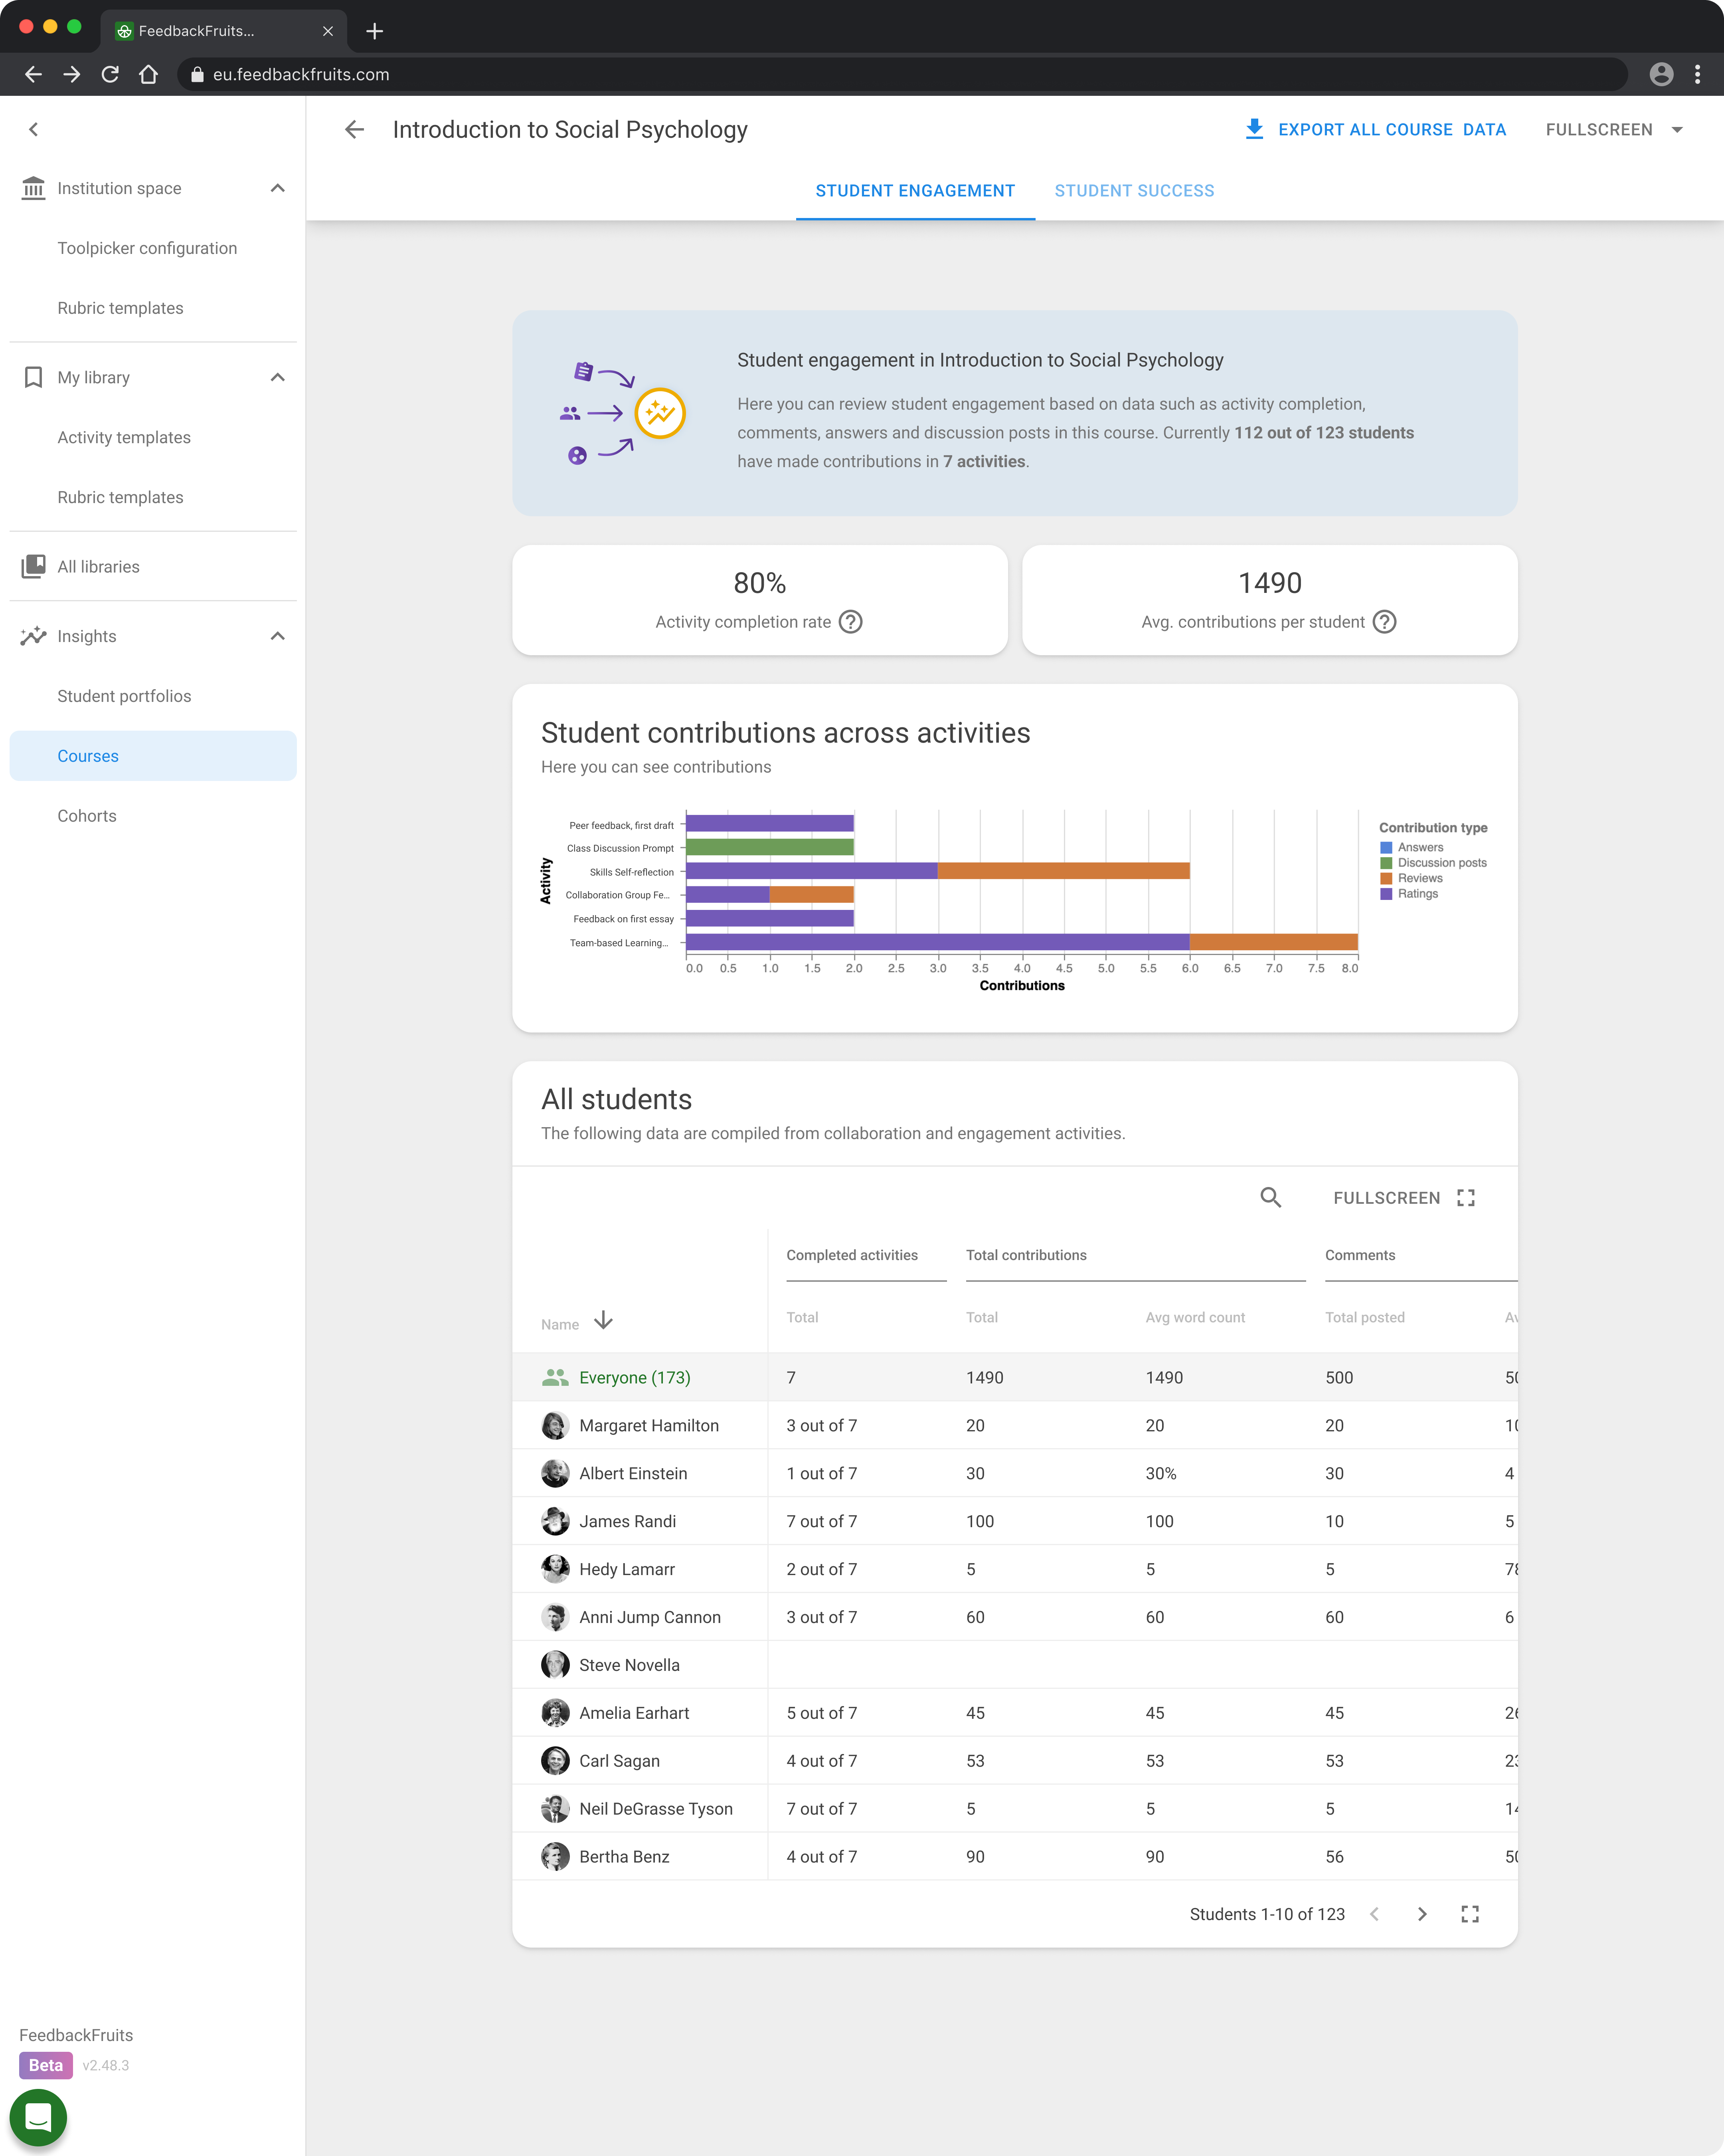Click the Ratings legend swatch

[x=1386, y=894]
